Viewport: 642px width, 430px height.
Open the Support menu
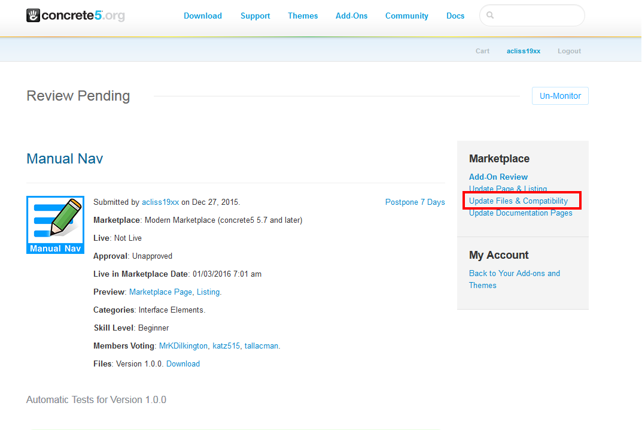pos(255,16)
